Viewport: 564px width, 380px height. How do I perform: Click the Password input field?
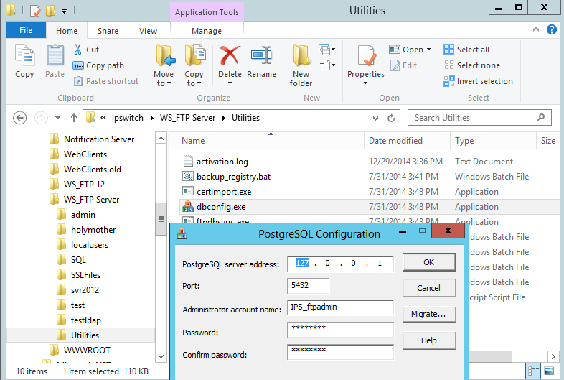[x=341, y=330]
